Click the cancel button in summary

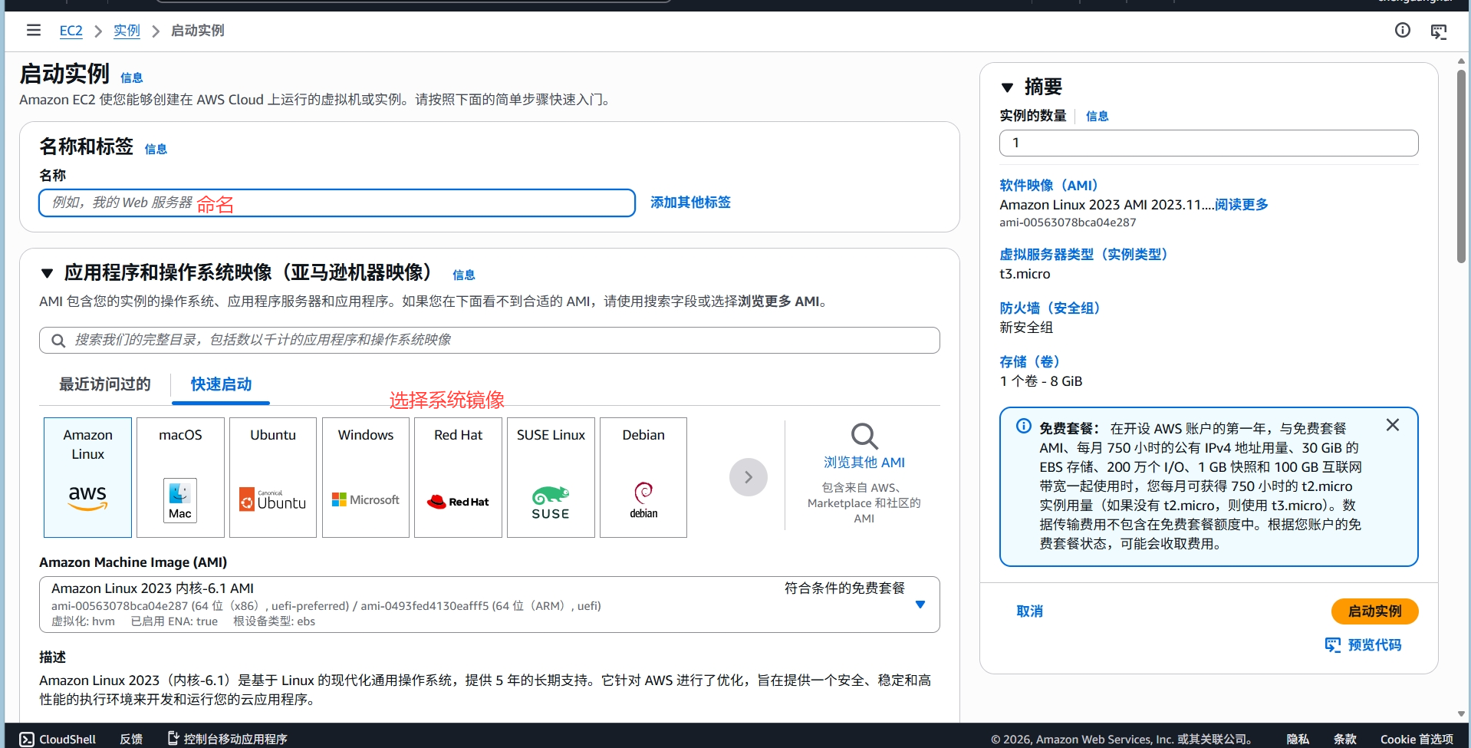pos(1029,611)
